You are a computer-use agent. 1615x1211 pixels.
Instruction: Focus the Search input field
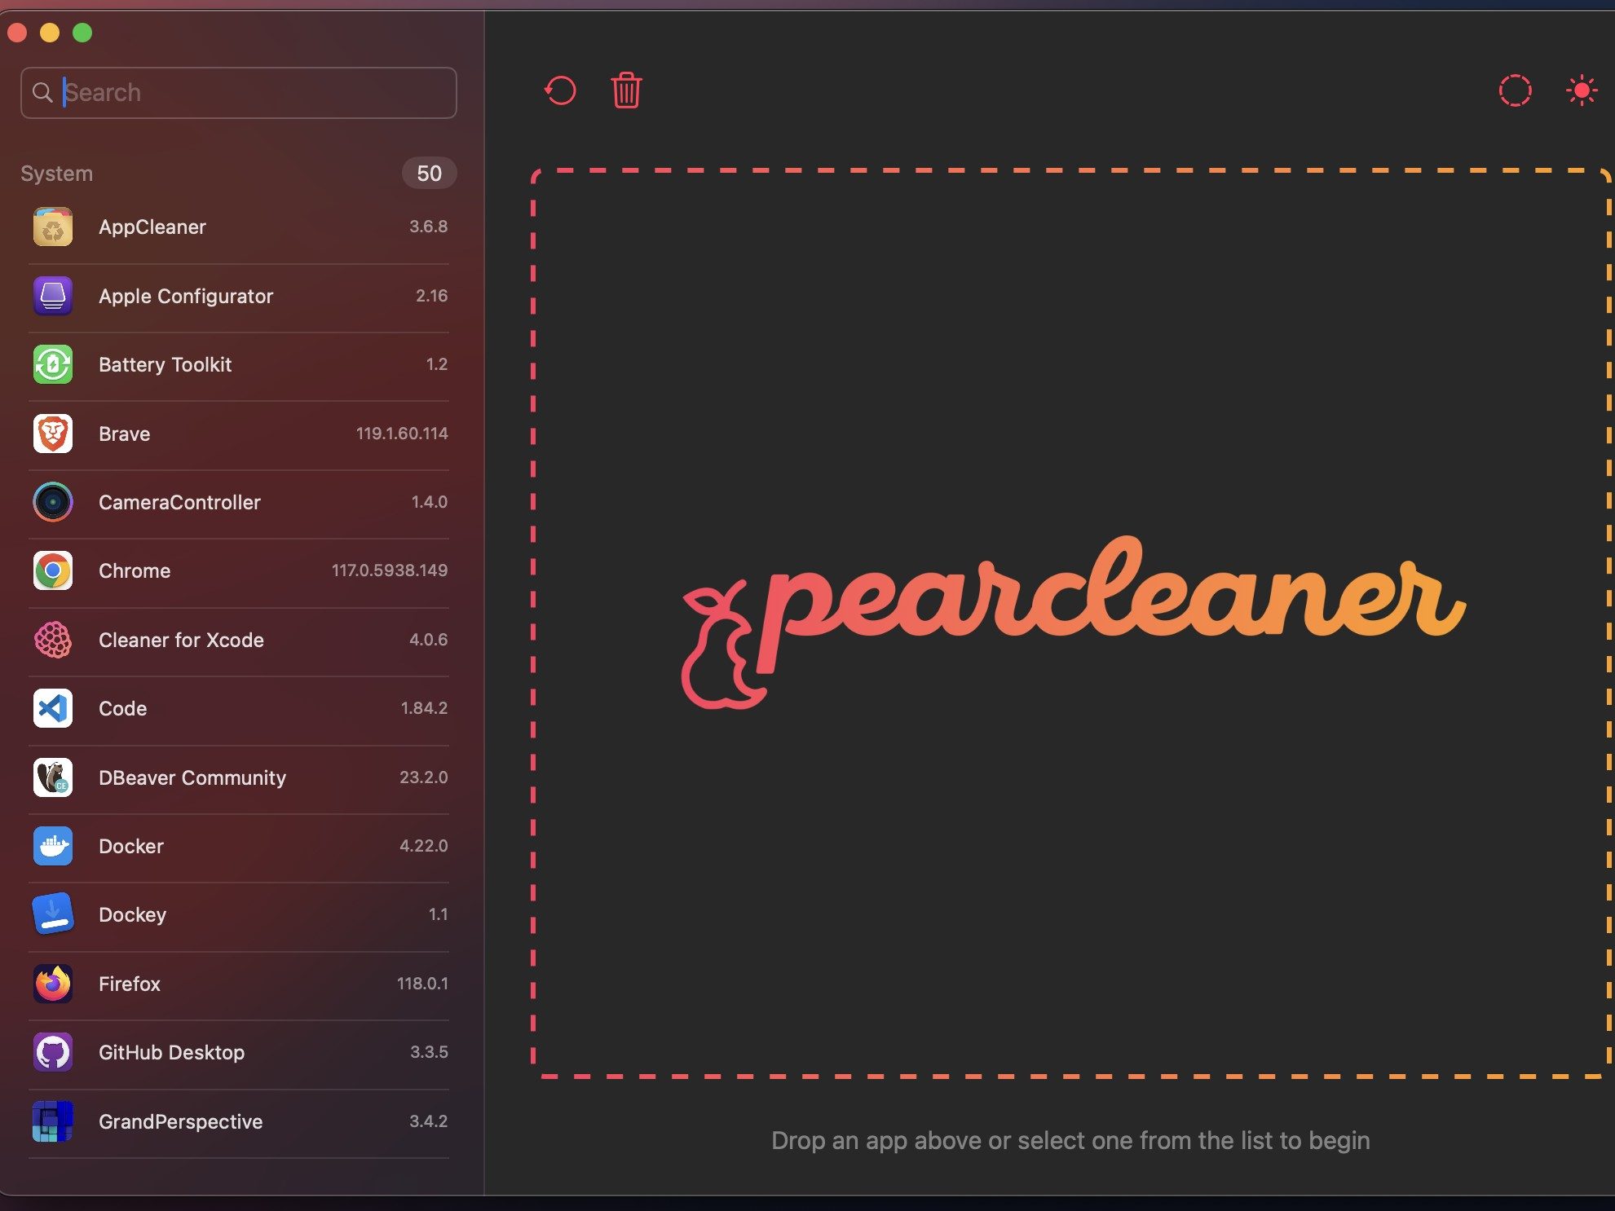tap(238, 93)
